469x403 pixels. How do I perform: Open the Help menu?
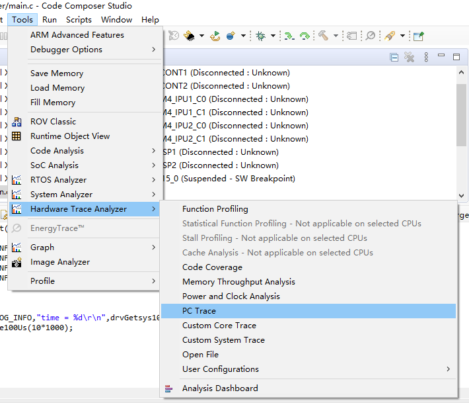click(150, 20)
